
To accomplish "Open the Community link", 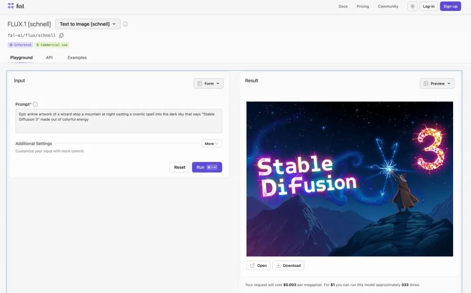I will click(388, 6).
